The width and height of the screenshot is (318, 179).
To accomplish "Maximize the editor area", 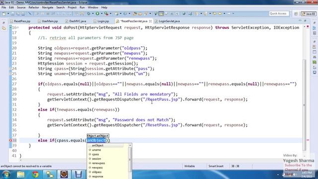I will tap(305, 21).
